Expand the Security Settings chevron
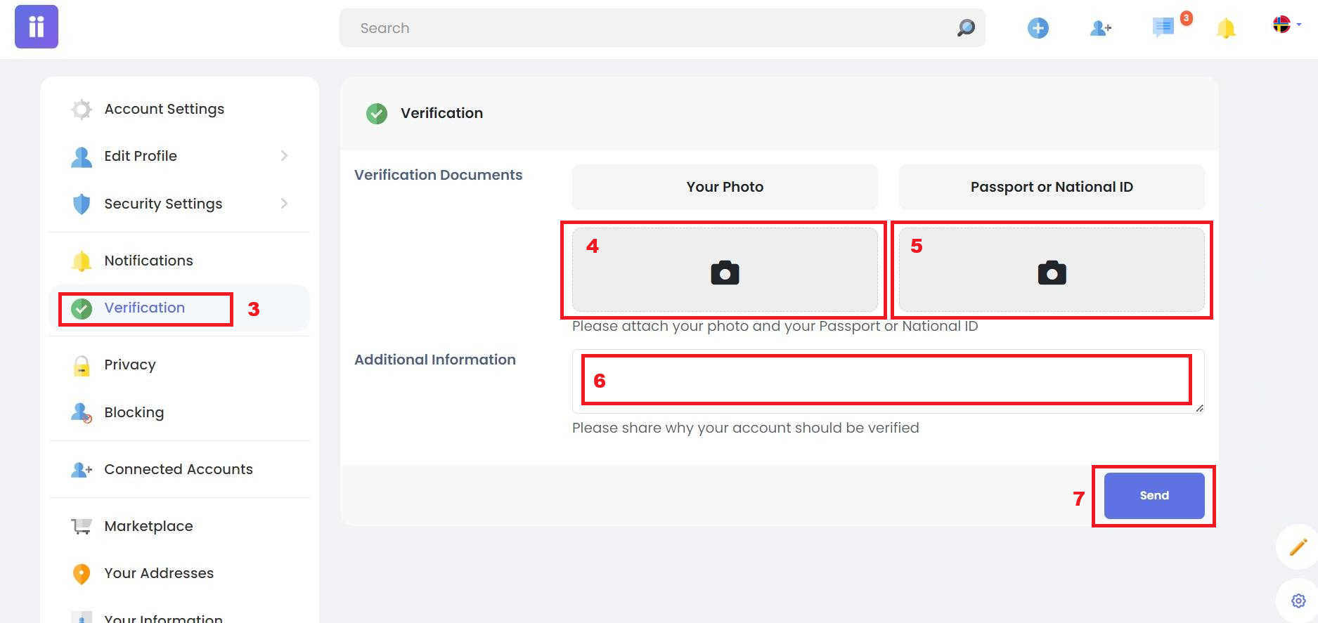Image resolution: width=1318 pixels, height=623 pixels. pyautogui.click(x=284, y=203)
